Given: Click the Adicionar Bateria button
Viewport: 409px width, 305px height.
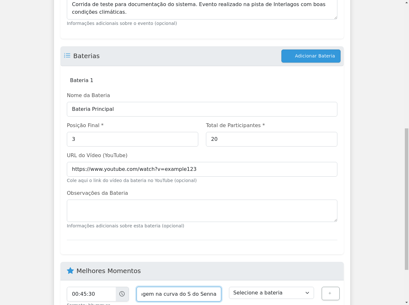Looking at the screenshot, I should click(311, 56).
